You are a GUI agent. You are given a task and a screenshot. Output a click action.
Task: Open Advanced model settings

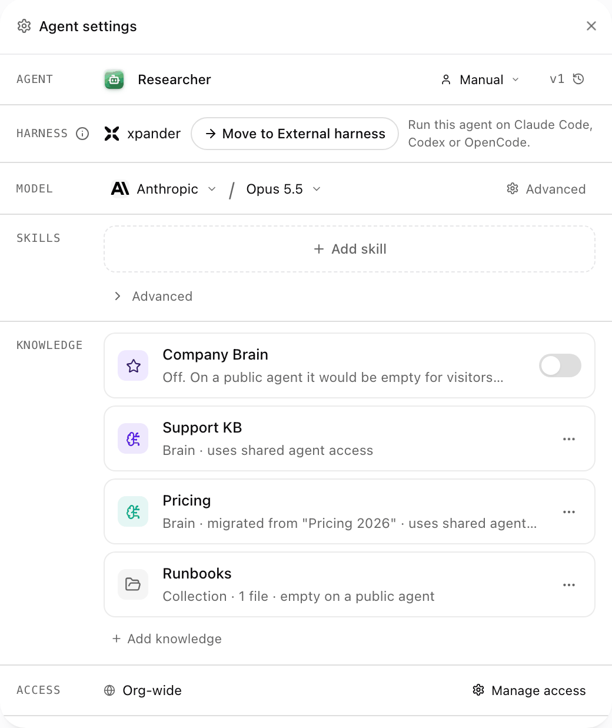coord(546,189)
